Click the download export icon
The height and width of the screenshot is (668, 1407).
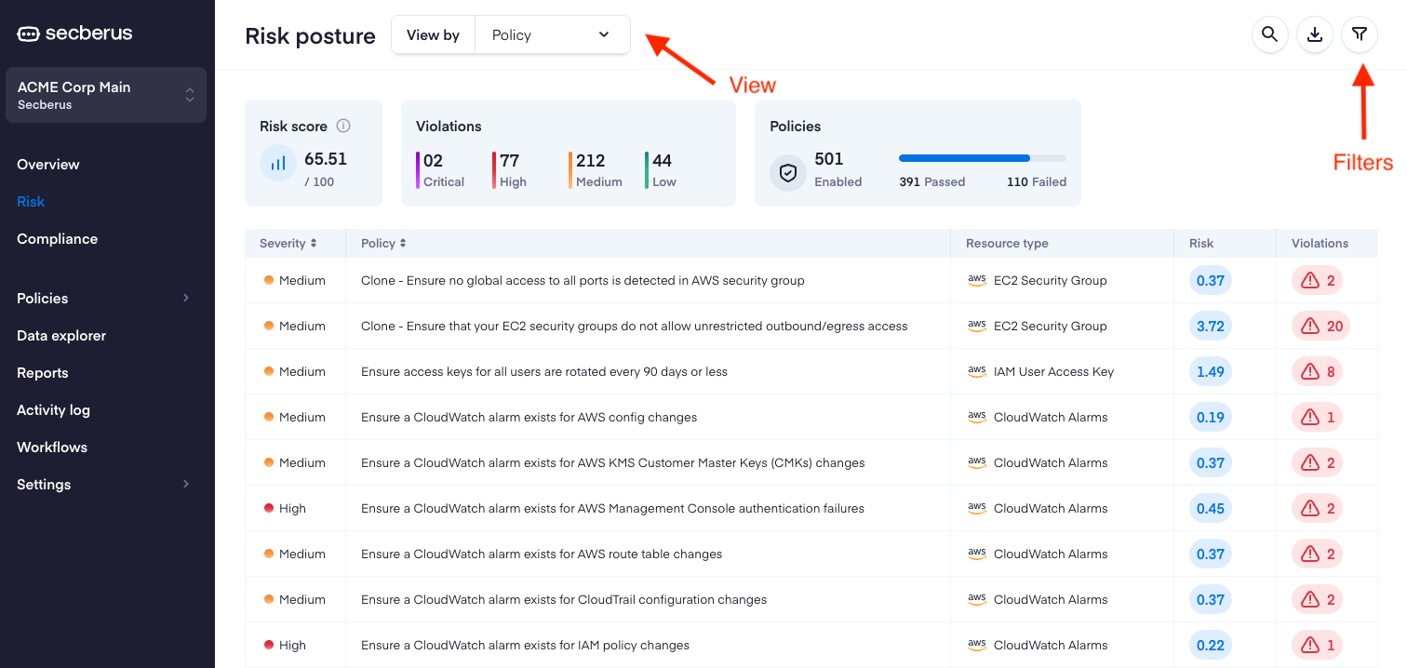tap(1315, 34)
